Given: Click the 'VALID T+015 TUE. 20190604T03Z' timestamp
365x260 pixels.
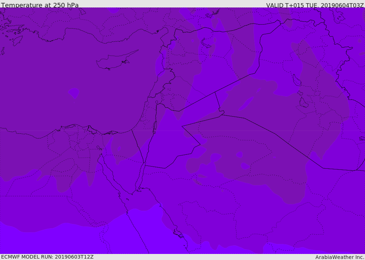Looking at the screenshot, I should [x=315, y=5].
